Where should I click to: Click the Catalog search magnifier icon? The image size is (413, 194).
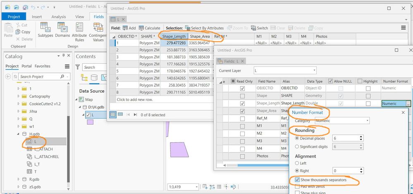point(62,77)
